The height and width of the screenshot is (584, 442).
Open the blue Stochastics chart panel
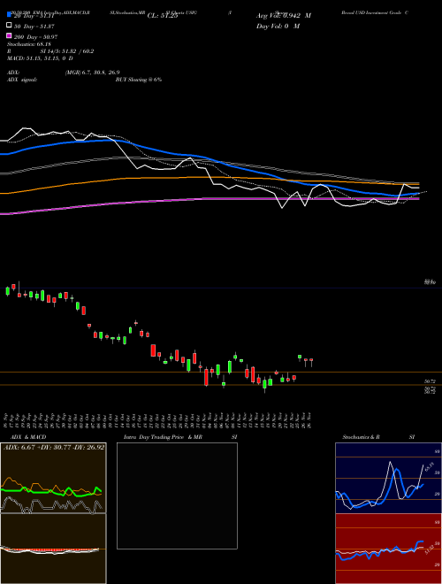pos(388,478)
